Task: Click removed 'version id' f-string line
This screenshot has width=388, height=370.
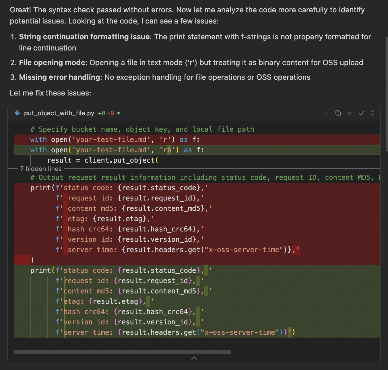Action: click(197, 239)
